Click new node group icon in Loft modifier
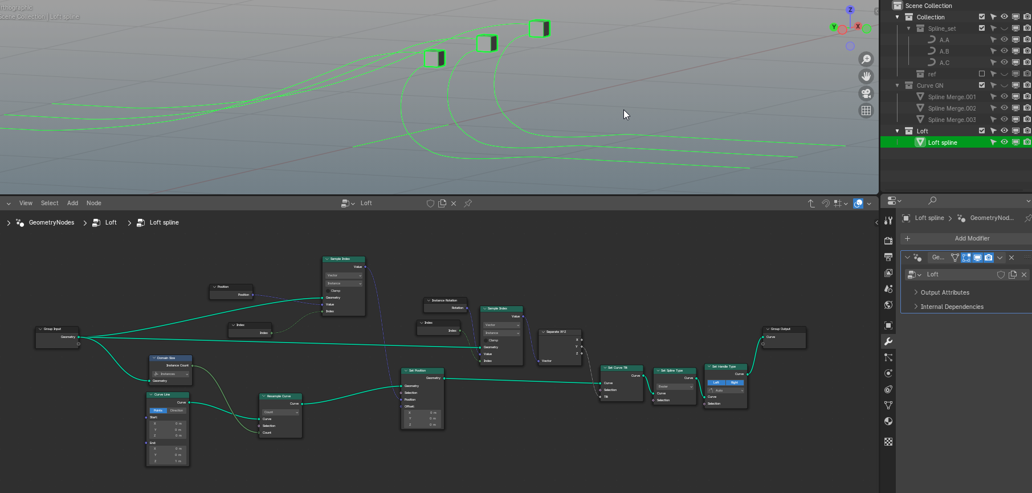Image resolution: width=1032 pixels, height=493 pixels. point(1013,275)
